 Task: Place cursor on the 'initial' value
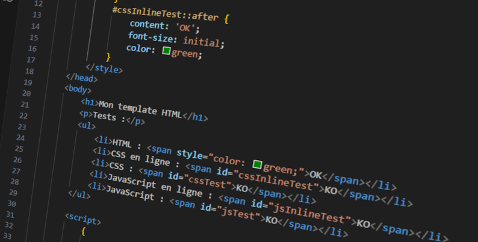(201, 42)
